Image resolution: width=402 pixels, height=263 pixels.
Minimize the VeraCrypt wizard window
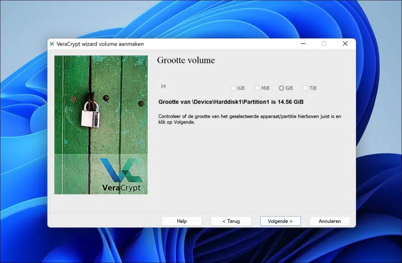click(303, 44)
